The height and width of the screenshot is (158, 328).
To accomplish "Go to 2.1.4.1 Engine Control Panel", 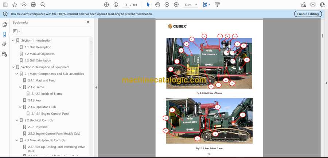I will [50, 114].
